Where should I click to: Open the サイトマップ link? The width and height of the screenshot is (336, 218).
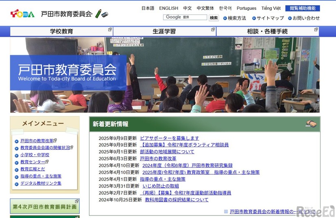click(x=270, y=18)
